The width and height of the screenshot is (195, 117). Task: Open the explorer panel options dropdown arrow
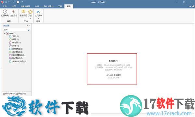pos(27,25)
